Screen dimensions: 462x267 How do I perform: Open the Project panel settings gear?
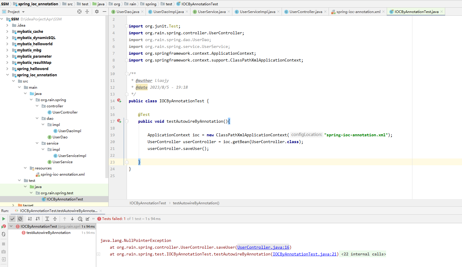pos(97,12)
